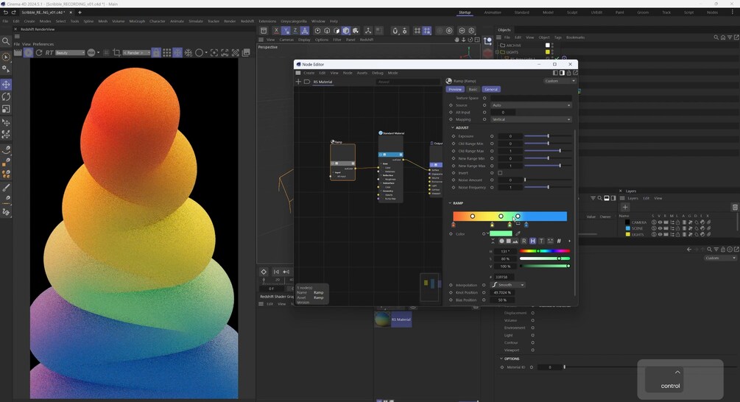Viewport: 740px width, 402px height.
Task: Click the RS Material thumbnail in material manager
Action: (382, 319)
